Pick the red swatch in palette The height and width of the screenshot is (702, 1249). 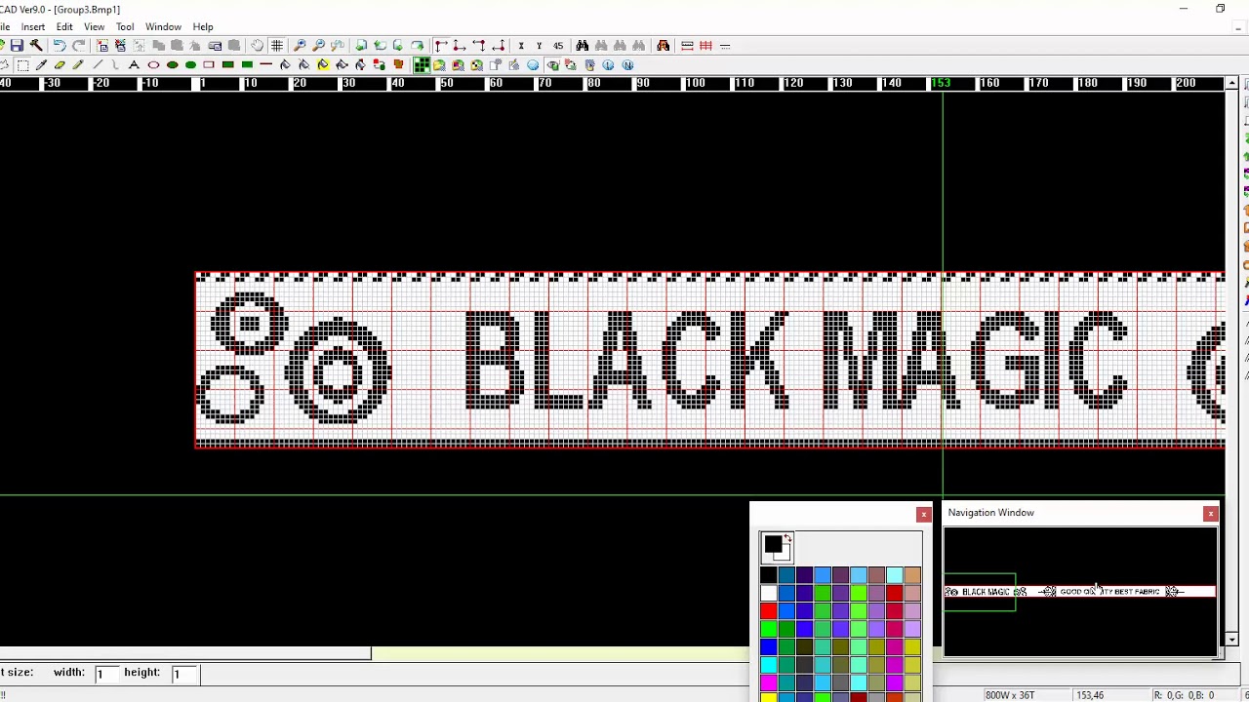pyautogui.click(x=768, y=611)
